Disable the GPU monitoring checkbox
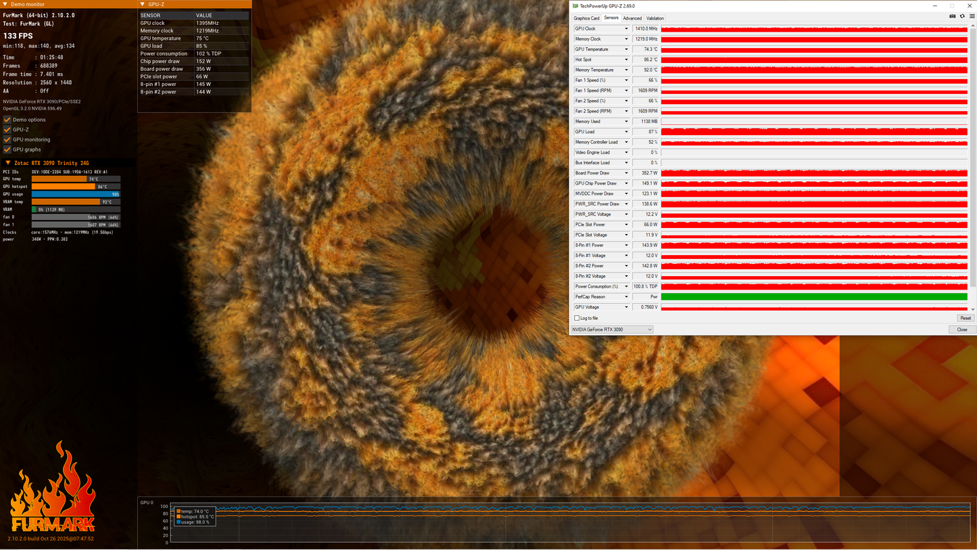Screen dimensions: 977x550 [7, 139]
